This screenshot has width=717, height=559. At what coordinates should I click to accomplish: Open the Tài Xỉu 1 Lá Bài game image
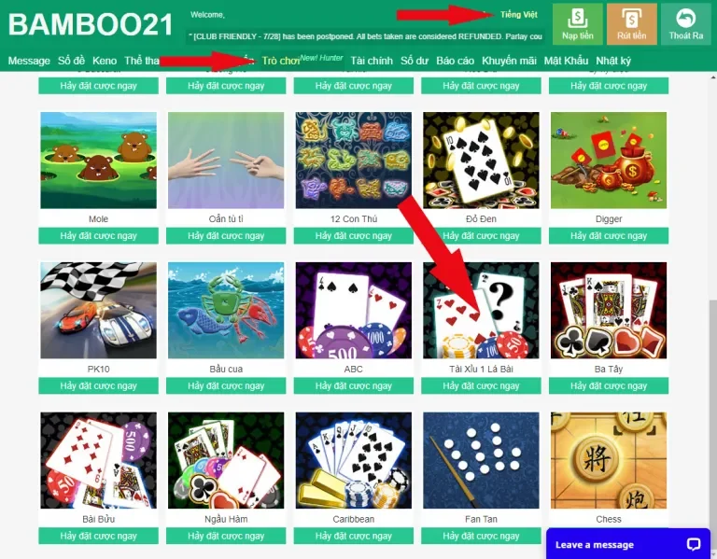point(481,311)
